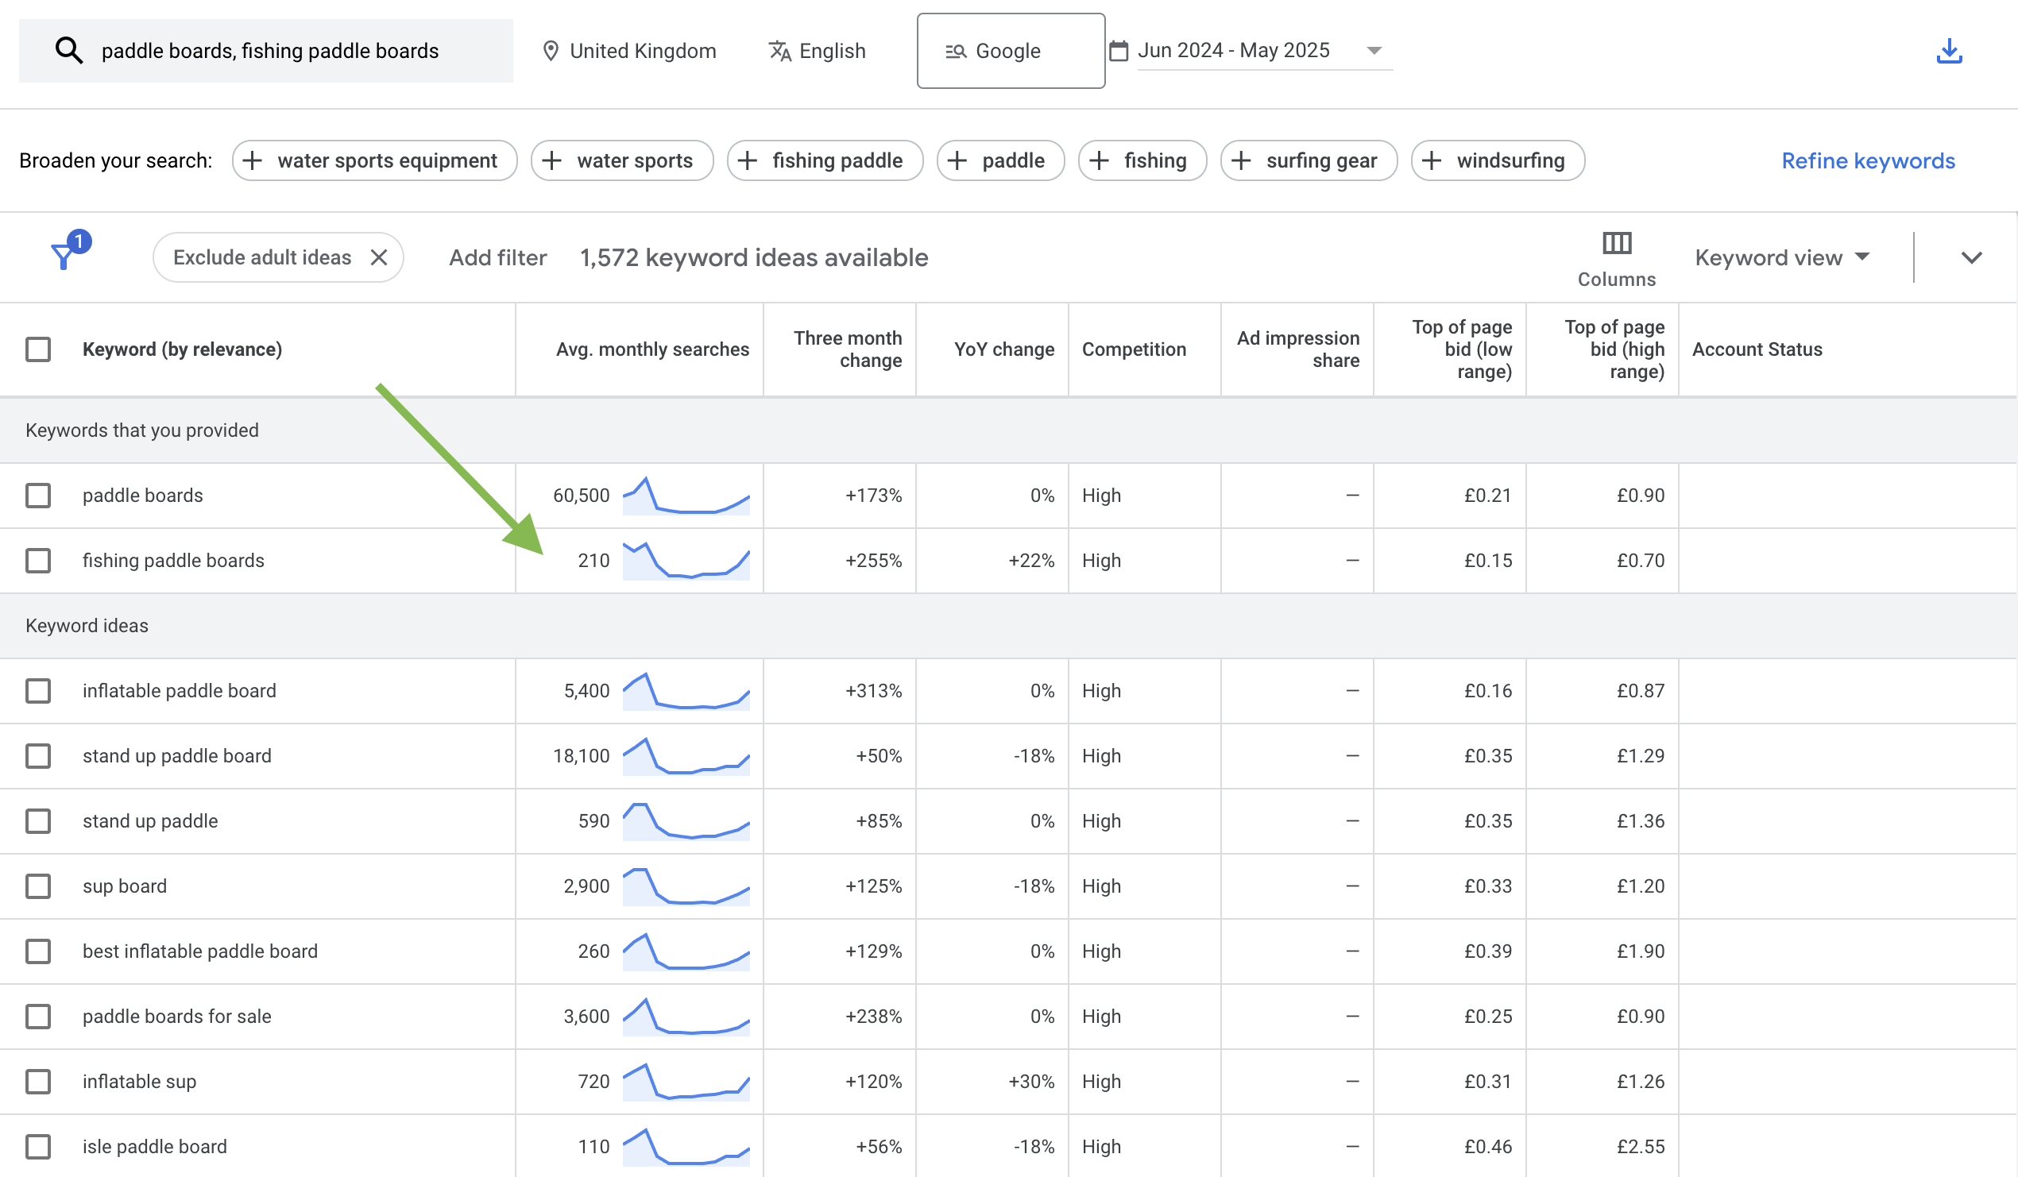
Task: Add plus icon for water sports equipment
Action: [x=253, y=160]
